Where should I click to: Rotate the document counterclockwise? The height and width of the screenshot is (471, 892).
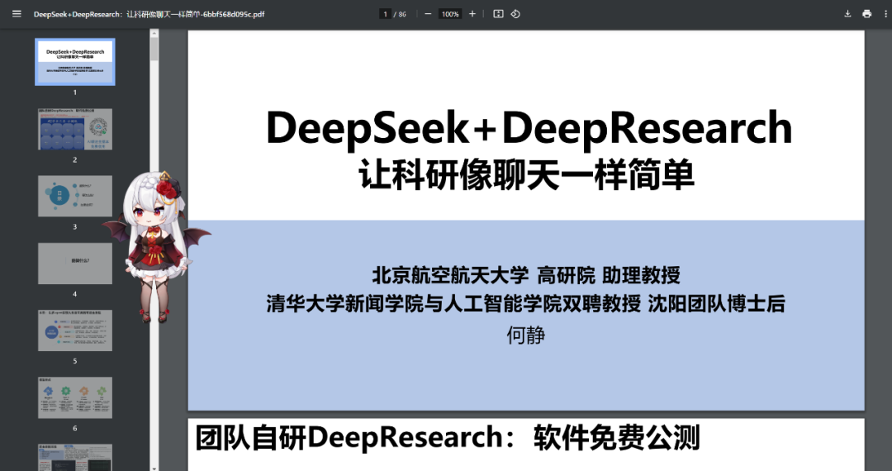click(515, 14)
